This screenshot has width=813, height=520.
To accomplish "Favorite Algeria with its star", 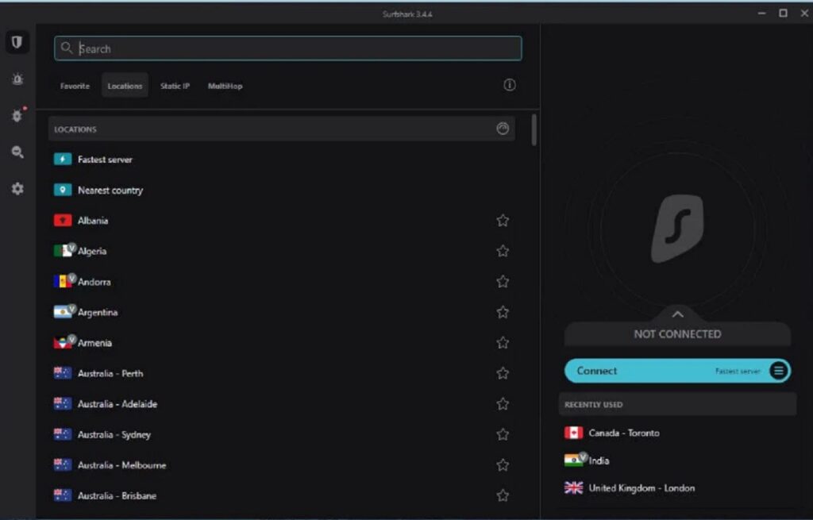I will click(x=503, y=251).
